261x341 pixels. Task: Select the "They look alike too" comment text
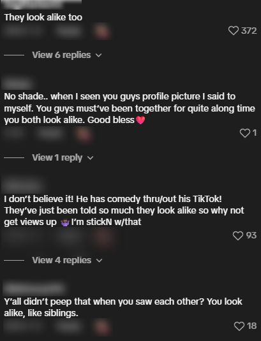43,17
